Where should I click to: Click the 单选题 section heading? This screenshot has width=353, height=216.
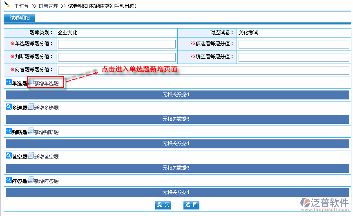pos(20,84)
